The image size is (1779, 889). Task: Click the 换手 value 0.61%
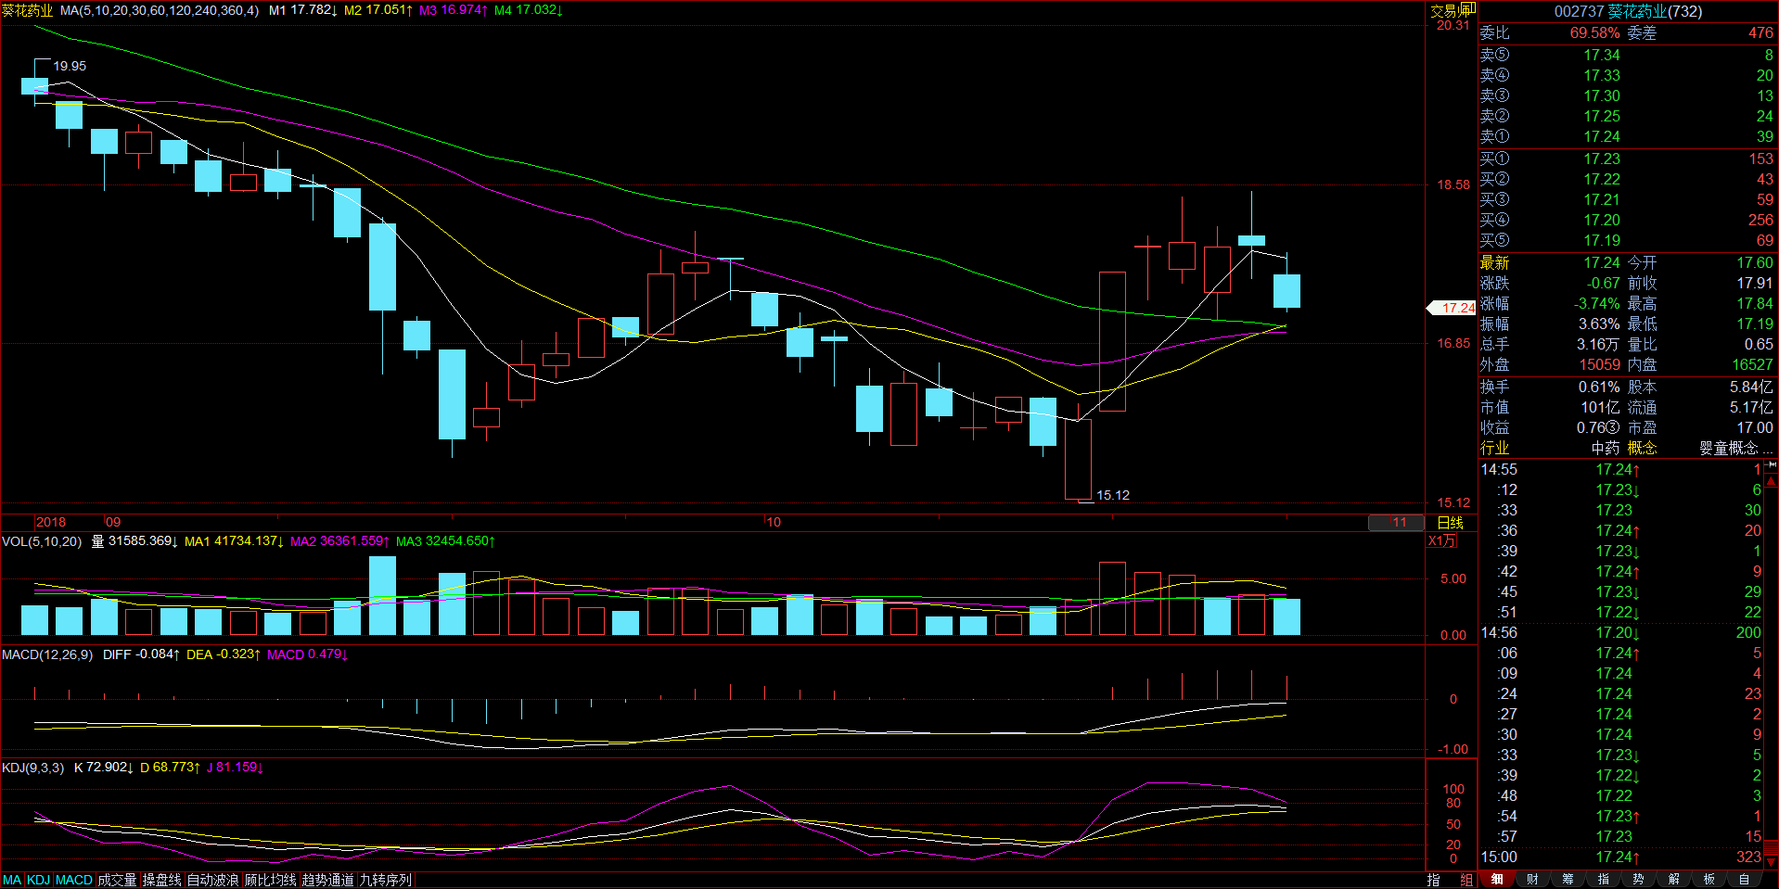click(1599, 387)
